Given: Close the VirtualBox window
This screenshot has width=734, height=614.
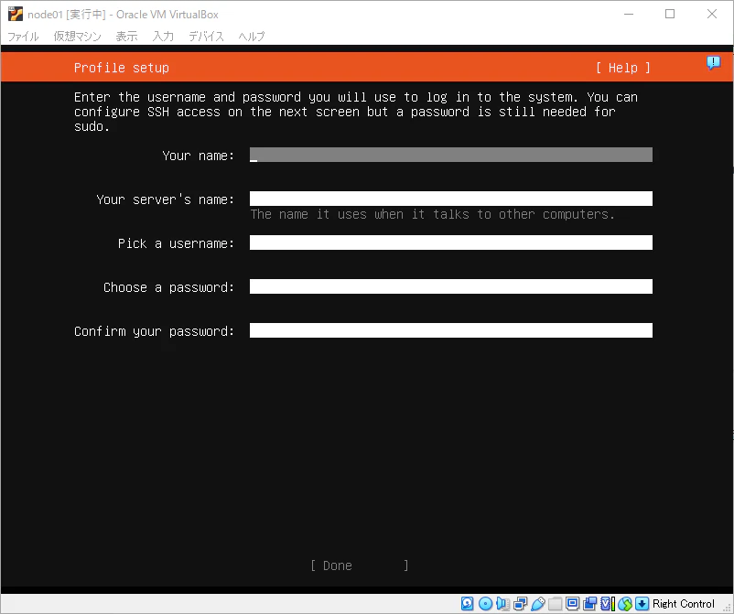Looking at the screenshot, I should click(712, 14).
